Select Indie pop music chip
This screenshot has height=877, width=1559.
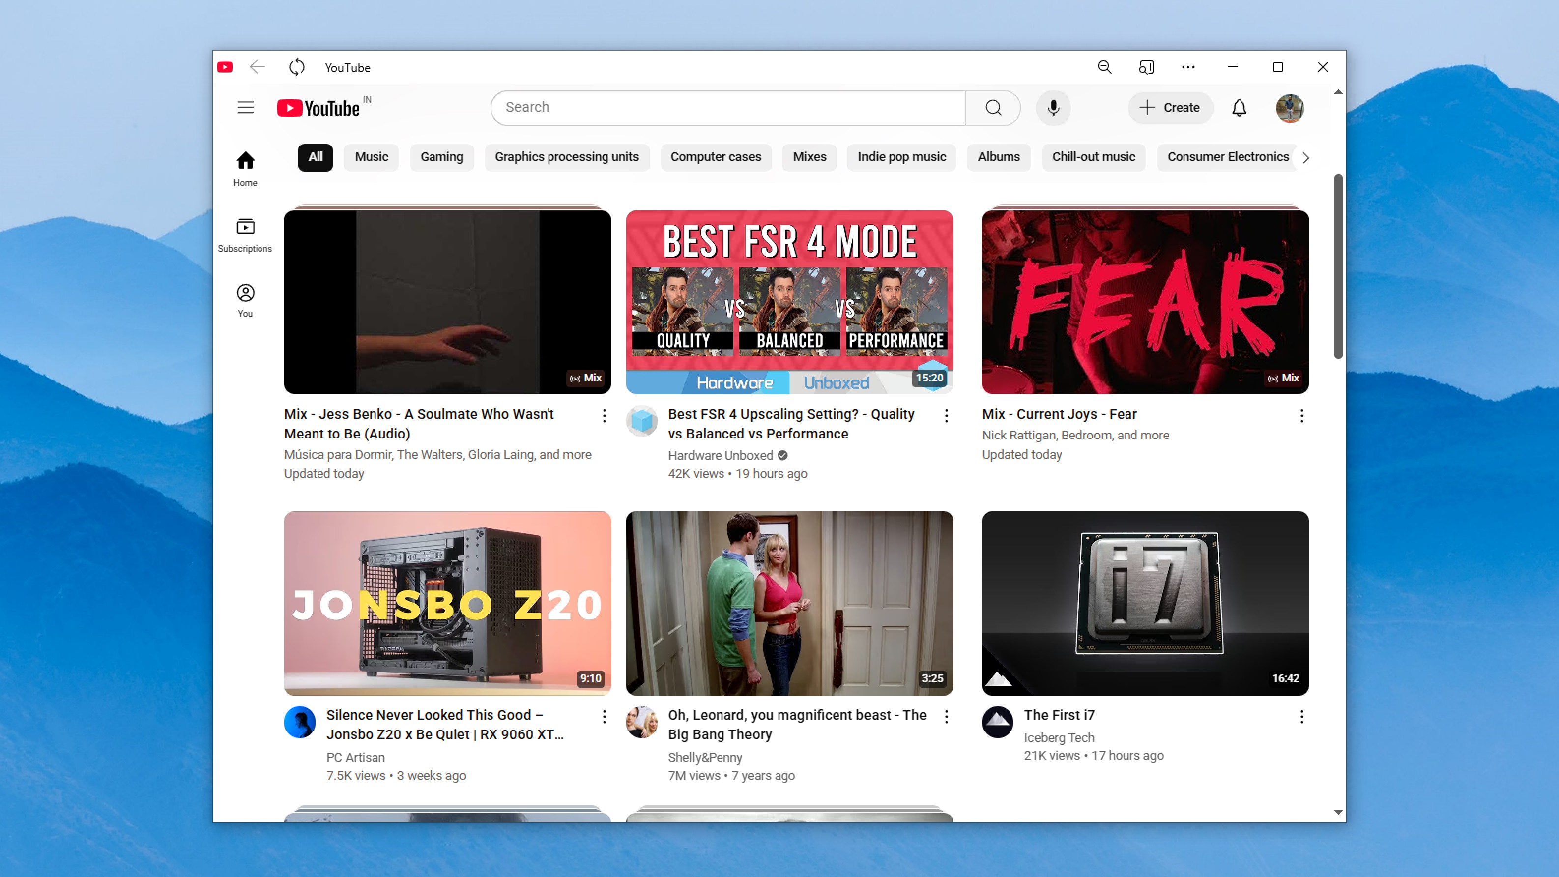click(902, 157)
